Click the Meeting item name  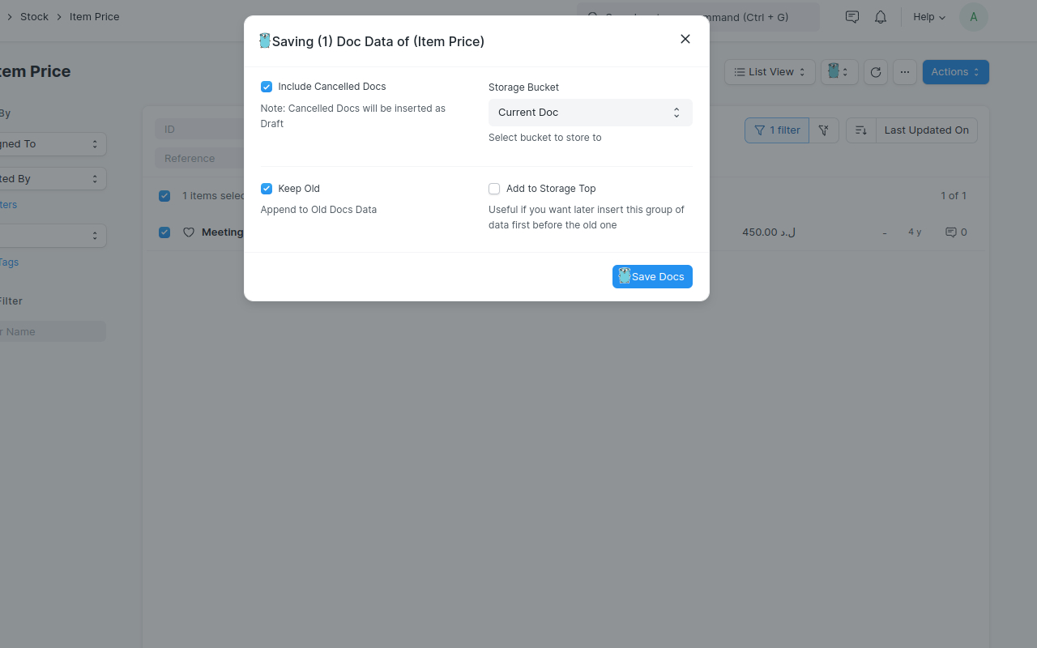pos(223,232)
